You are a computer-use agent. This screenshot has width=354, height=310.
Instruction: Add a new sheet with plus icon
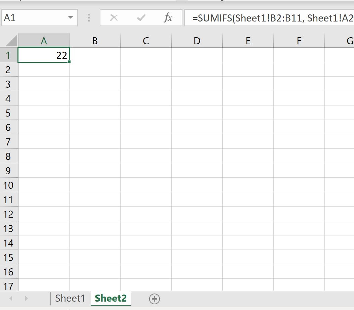pos(154,299)
